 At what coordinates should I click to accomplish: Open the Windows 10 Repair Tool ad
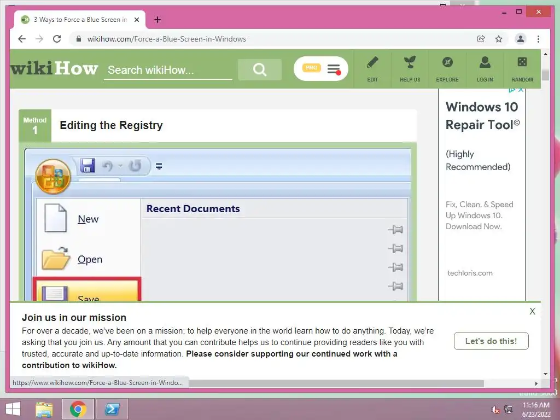[482, 116]
